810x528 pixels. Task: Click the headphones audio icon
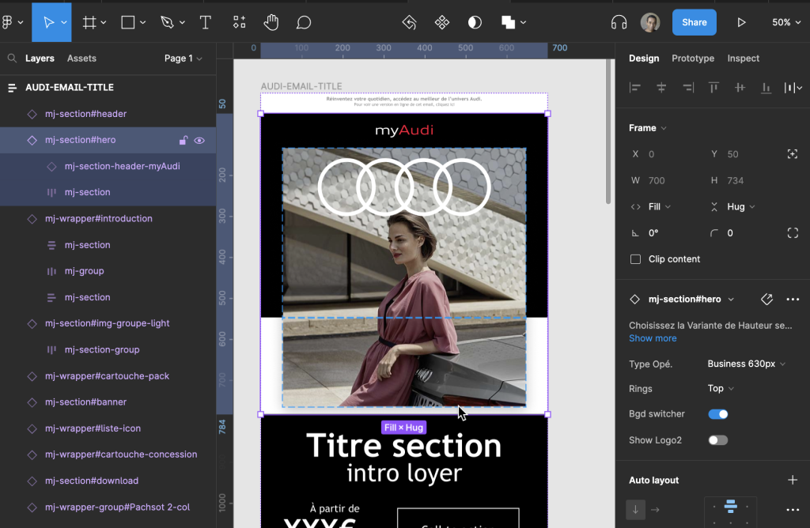[619, 22]
